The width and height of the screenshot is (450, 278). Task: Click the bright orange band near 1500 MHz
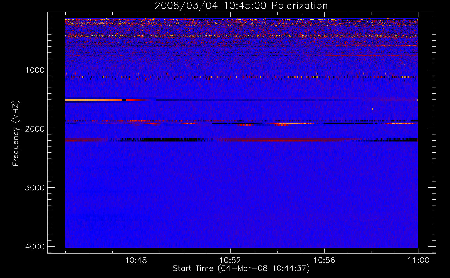coord(94,100)
